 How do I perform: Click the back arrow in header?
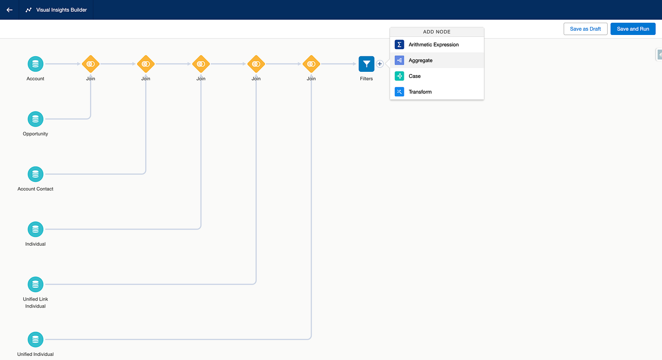(9, 9)
